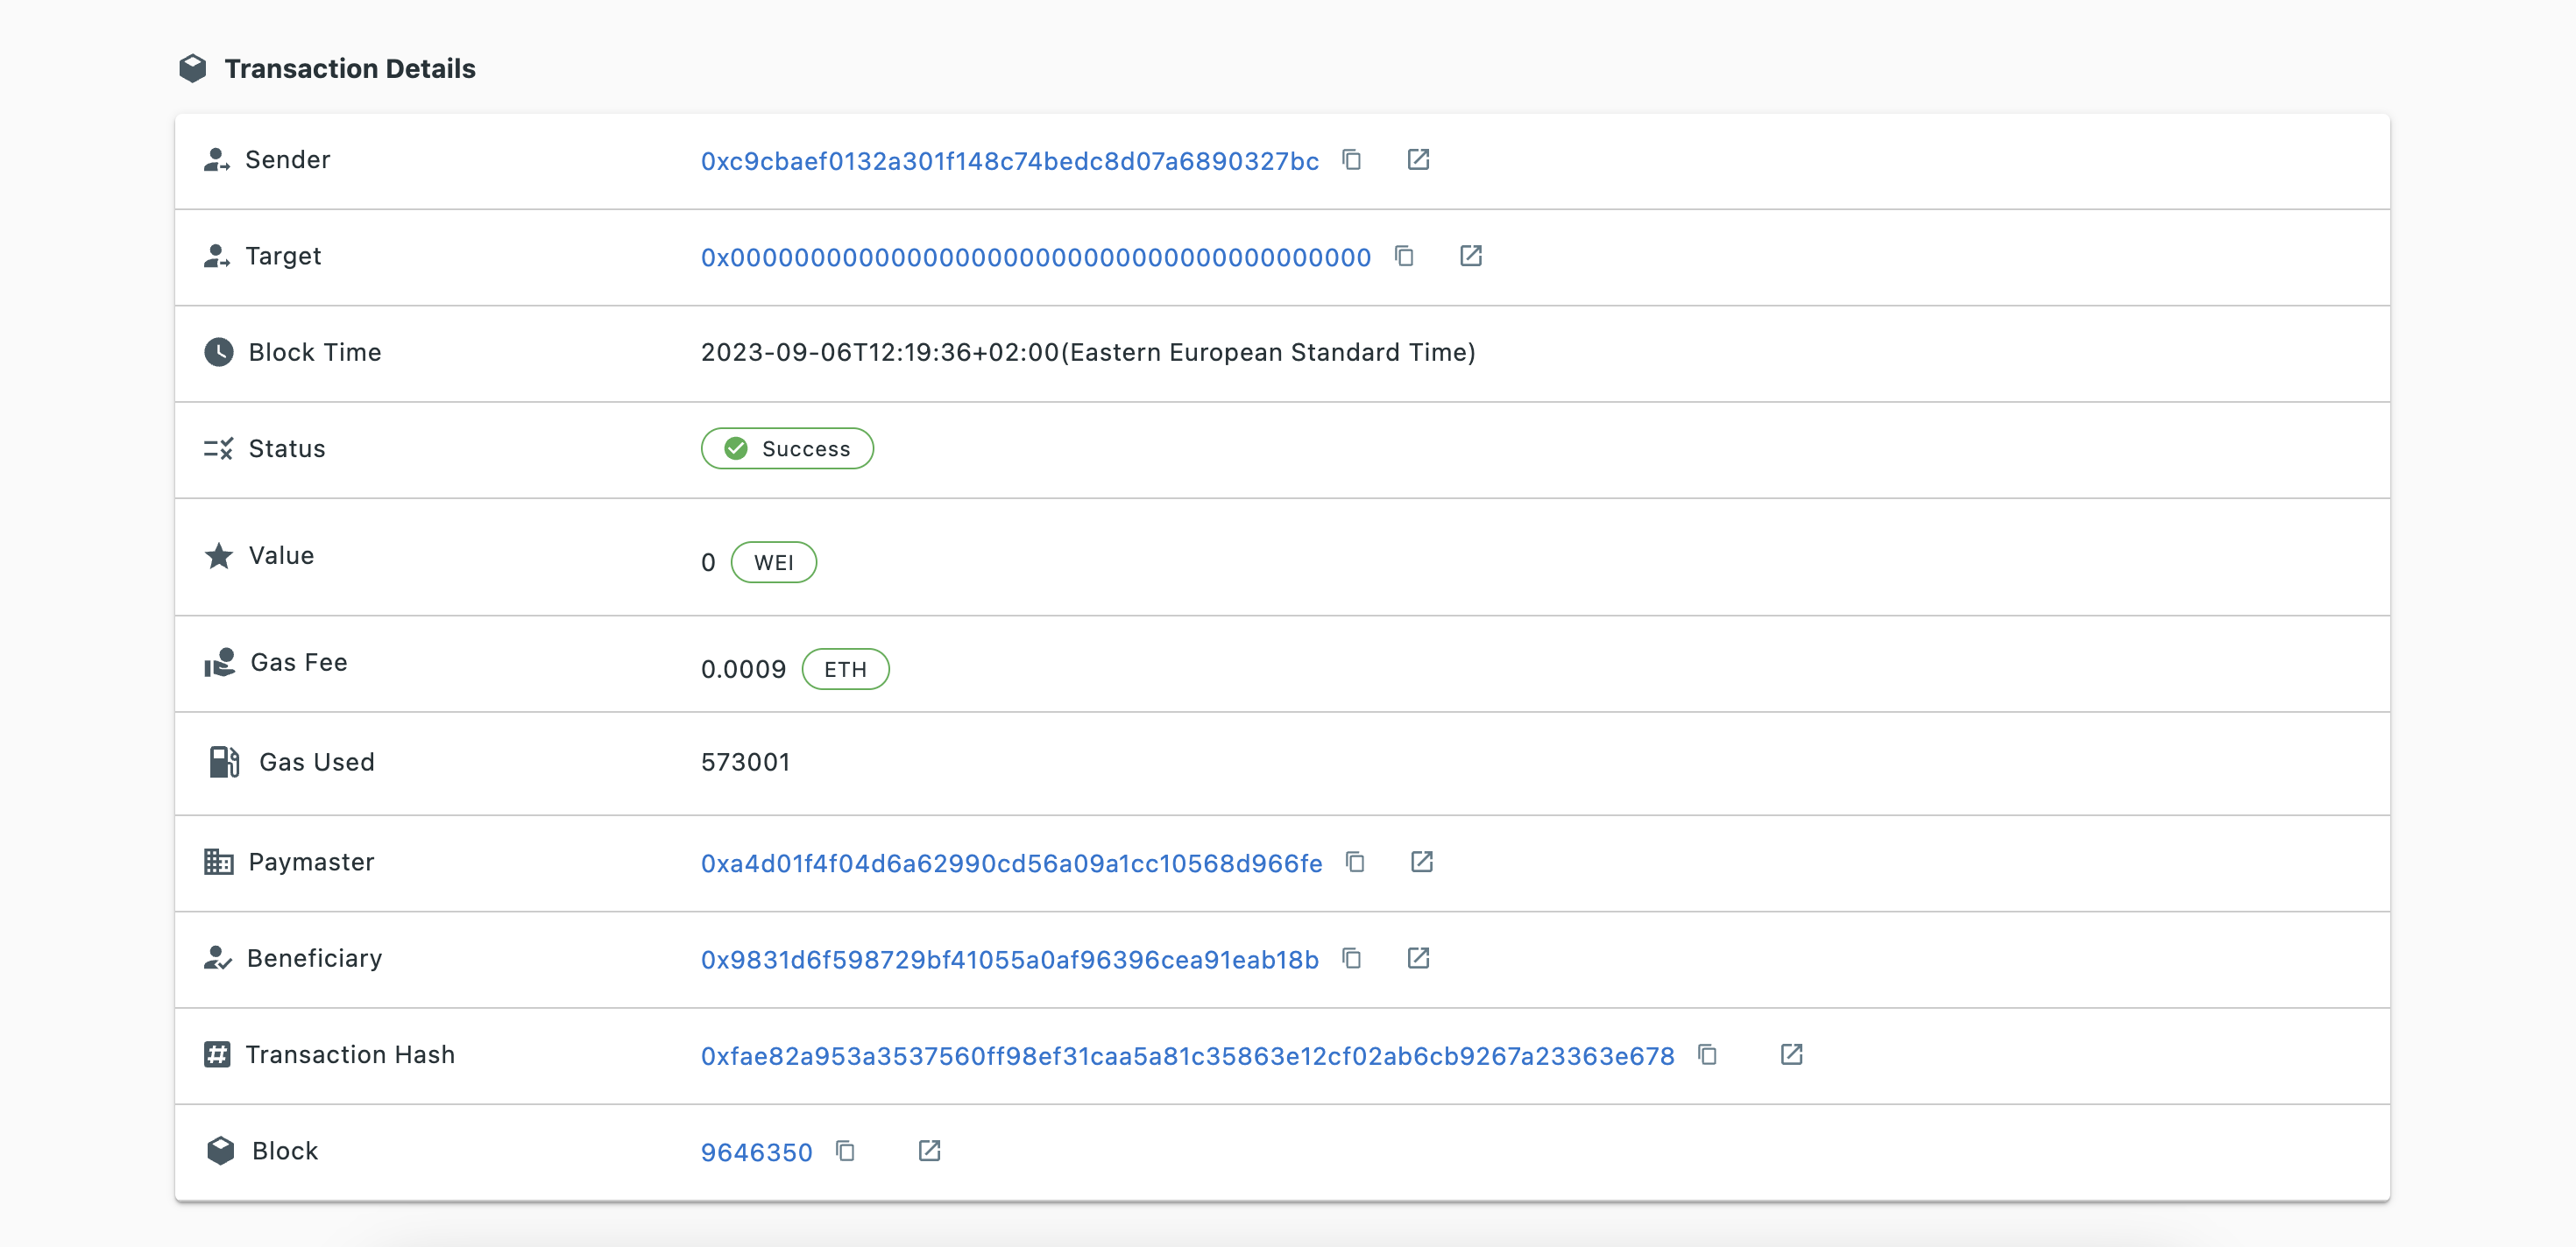Copy the Block number
Screen dimensions: 2576x1247
[845, 1151]
